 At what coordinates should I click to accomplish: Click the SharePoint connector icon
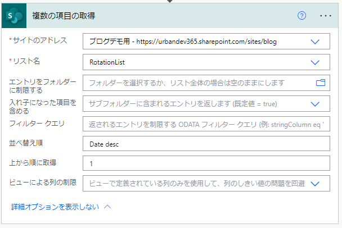pos(14,16)
